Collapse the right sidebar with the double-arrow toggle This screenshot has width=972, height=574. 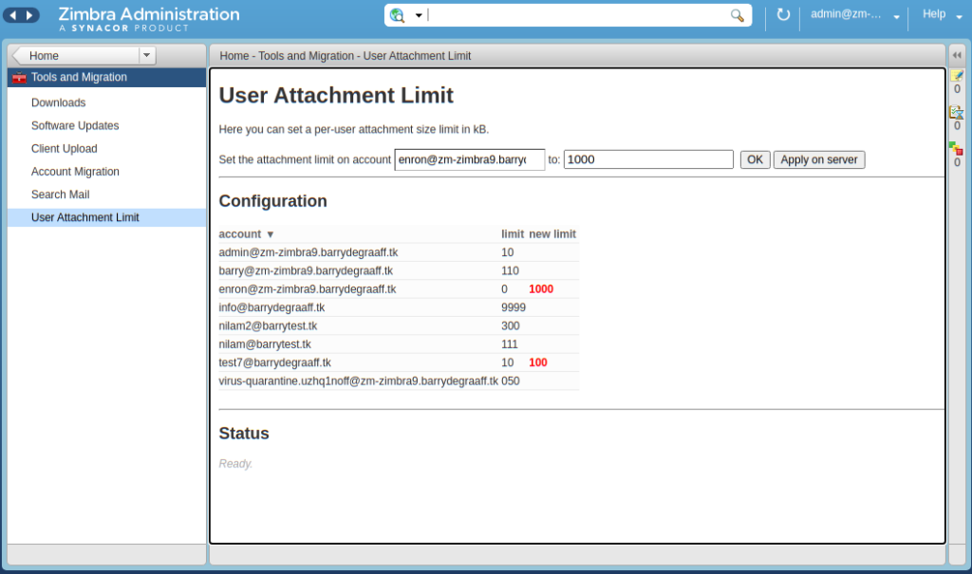(957, 54)
